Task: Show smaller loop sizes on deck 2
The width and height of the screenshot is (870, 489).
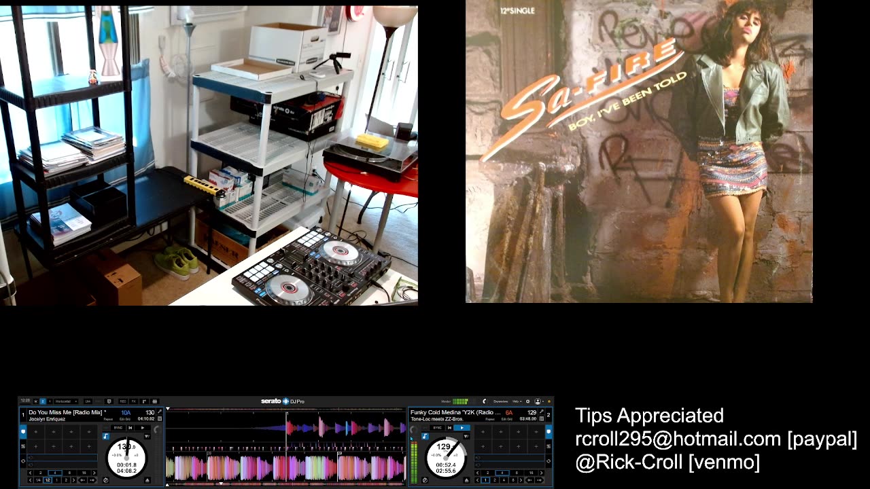Action: (x=477, y=473)
